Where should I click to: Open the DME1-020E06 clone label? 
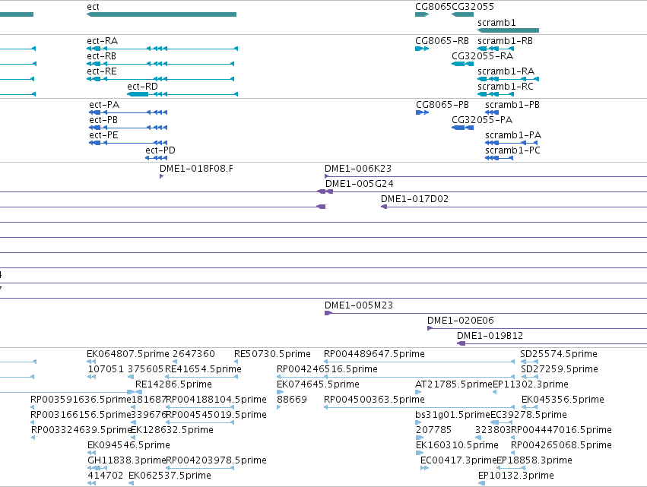460,321
